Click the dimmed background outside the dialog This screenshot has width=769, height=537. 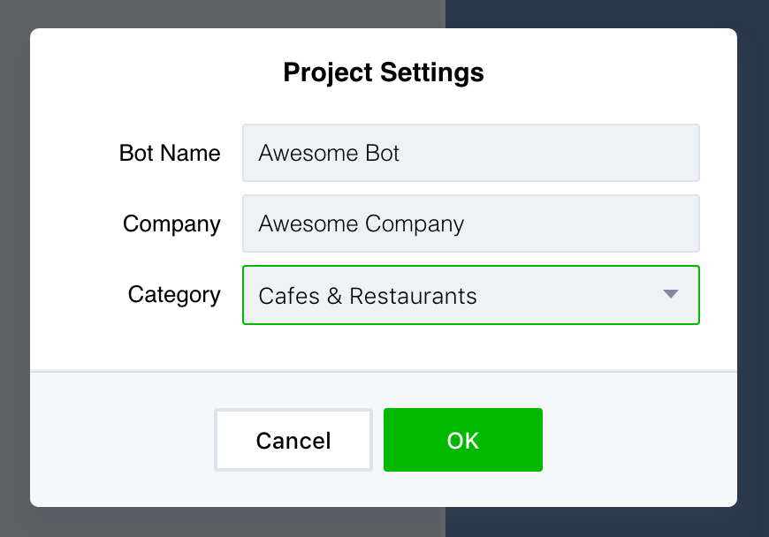[x=13, y=265]
